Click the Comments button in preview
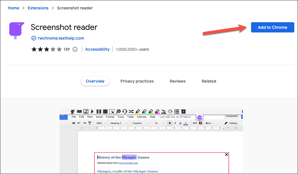 click(x=232, y=116)
